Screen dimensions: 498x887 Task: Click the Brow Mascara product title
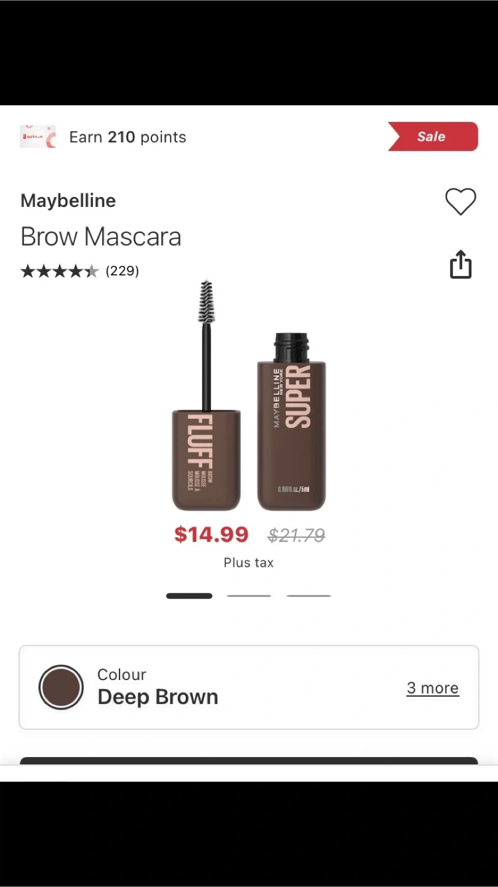coord(101,237)
